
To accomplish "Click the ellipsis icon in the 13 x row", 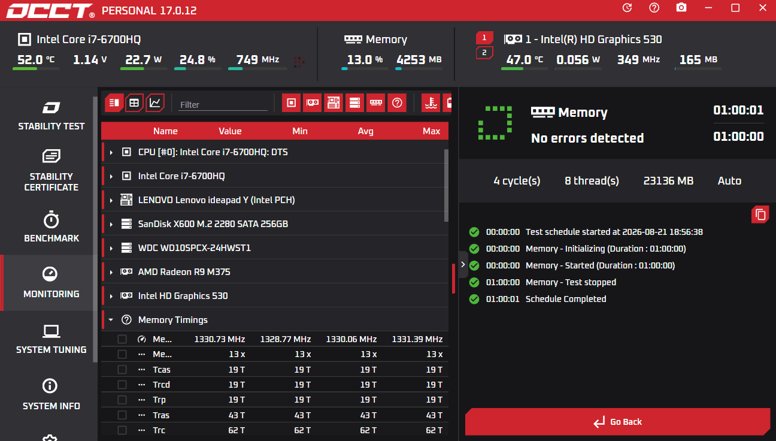I will (x=142, y=354).
